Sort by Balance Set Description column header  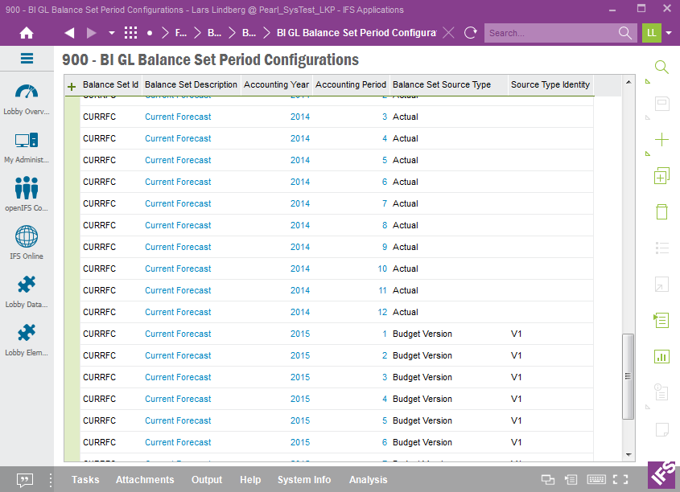[191, 85]
